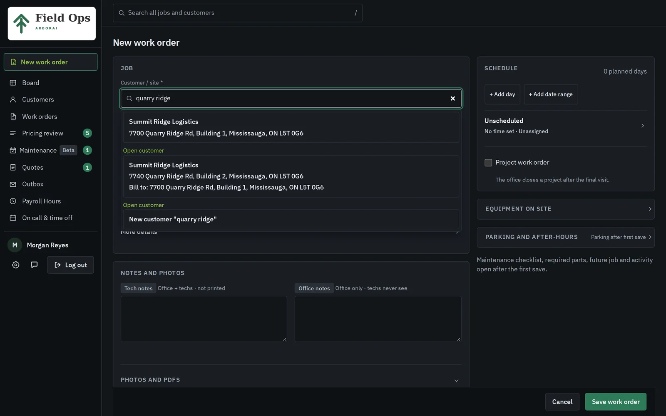The height and width of the screenshot is (416, 666).
Task: Click the Field Ops logo
Action: tap(52, 23)
